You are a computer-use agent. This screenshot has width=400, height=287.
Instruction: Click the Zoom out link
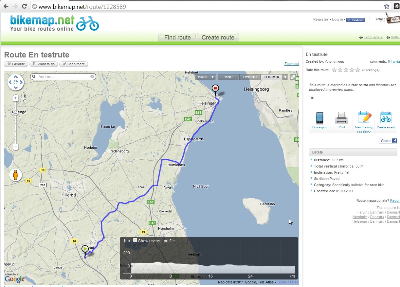click(x=292, y=64)
